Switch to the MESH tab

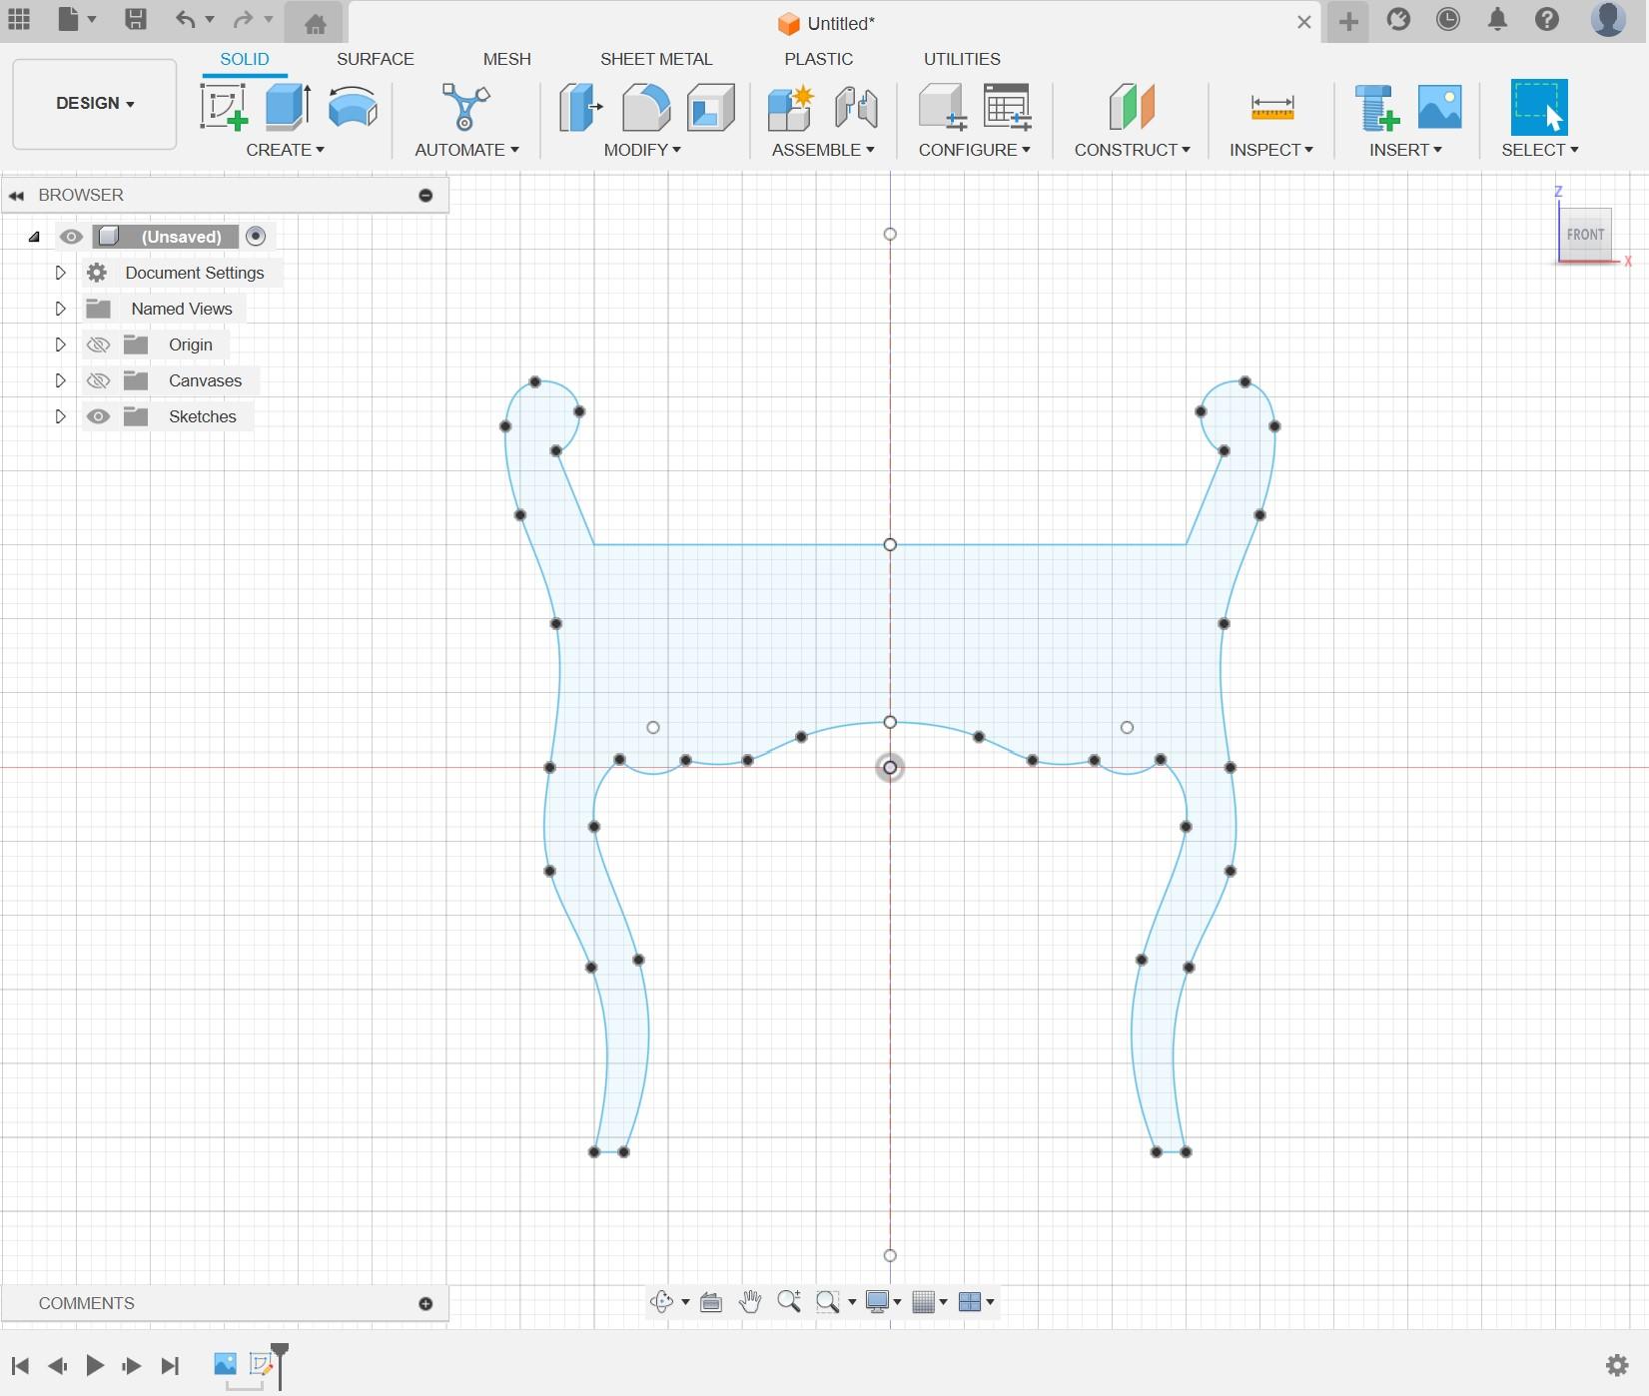tap(507, 59)
